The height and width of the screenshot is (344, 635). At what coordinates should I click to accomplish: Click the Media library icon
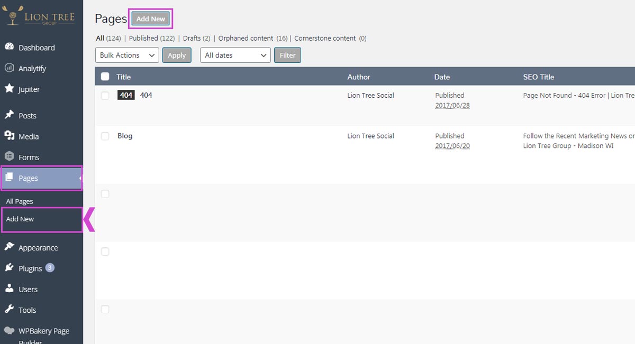click(x=9, y=136)
